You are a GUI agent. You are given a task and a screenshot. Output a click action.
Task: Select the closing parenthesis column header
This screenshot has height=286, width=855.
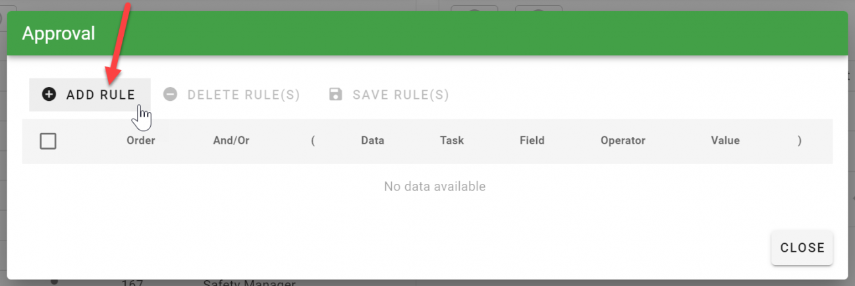(x=799, y=140)
